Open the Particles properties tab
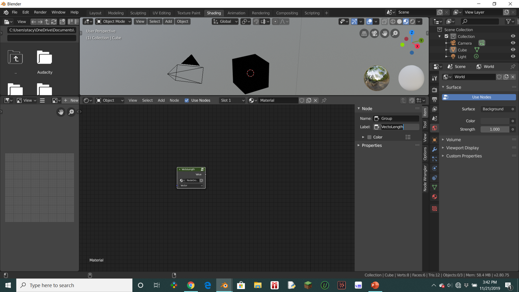 (x=434, y=159)
